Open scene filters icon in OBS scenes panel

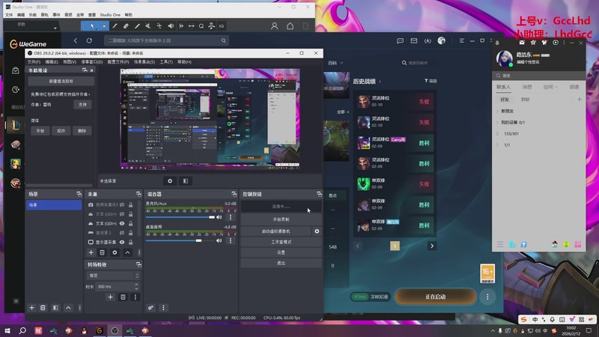pos(55,308)
